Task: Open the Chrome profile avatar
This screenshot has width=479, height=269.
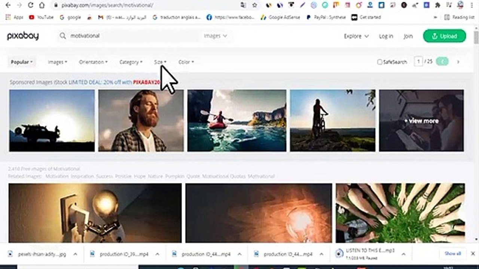Action: coord(460,5)
